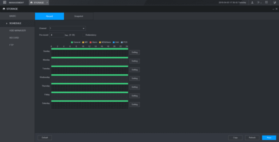The width and height of the screenshot is (279, 142).
Task: Click the Wednesday row label
Action: (x=45, y=77)
